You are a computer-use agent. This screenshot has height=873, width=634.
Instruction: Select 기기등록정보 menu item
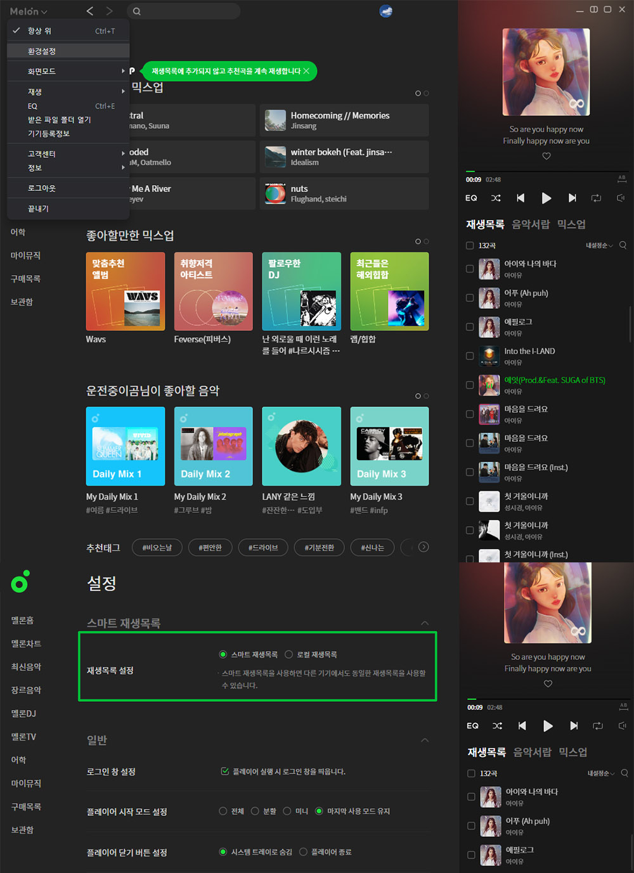tap(68, 134)
